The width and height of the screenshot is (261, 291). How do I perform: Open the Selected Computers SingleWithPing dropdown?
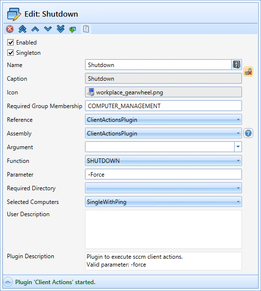coord(163,201)
